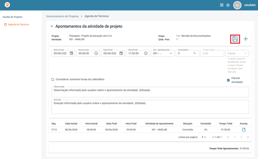Image resolution: width=258 pixels, height=159 pixels.
Task: Click the Tempo Total field
Action: 212,53
